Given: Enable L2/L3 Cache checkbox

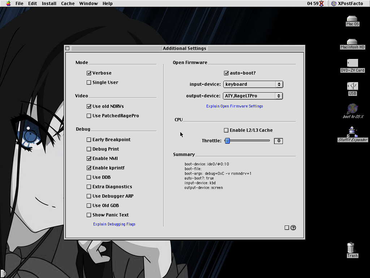Looking at the screenshot, I should [226, 130].
